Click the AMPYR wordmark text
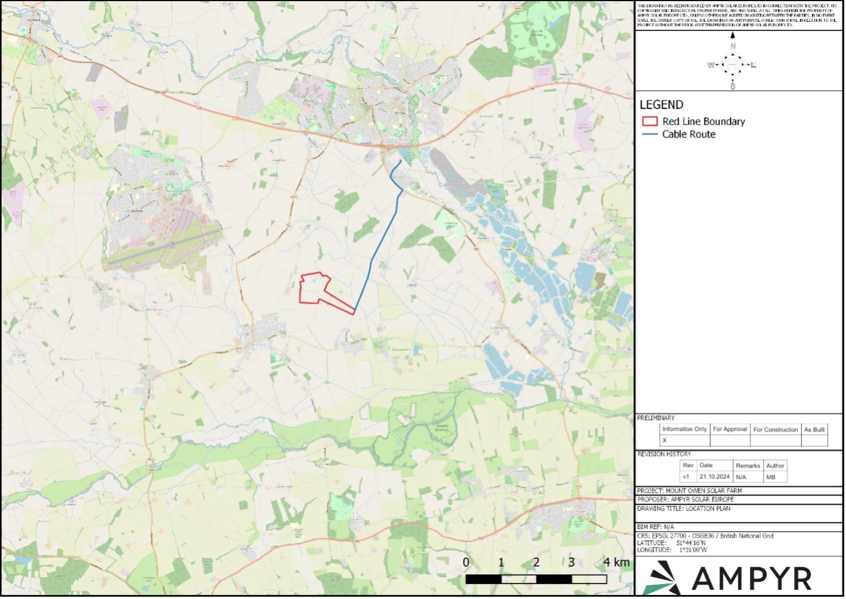 [751, 579]
